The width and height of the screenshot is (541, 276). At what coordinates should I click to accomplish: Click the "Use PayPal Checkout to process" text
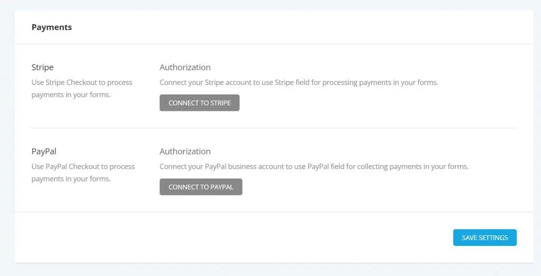[x=83, y=166]
